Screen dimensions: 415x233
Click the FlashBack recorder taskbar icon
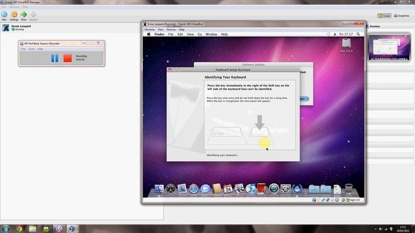(59, 228)
